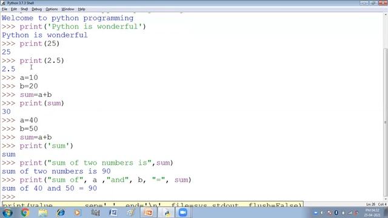Click the a=40 assignment line
Image resolution: width=388 pixels, height=218 pixels.
(x=29, y=121)
